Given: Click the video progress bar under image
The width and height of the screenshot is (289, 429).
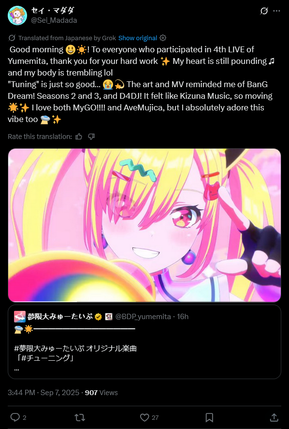Looking at the screenshot, I should [144, 301].
